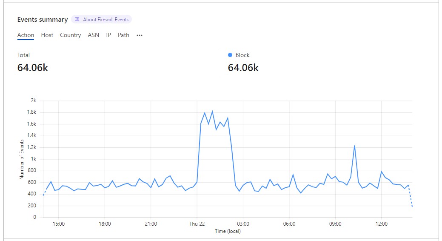Click the Total 64.06k value

(33, 68)
